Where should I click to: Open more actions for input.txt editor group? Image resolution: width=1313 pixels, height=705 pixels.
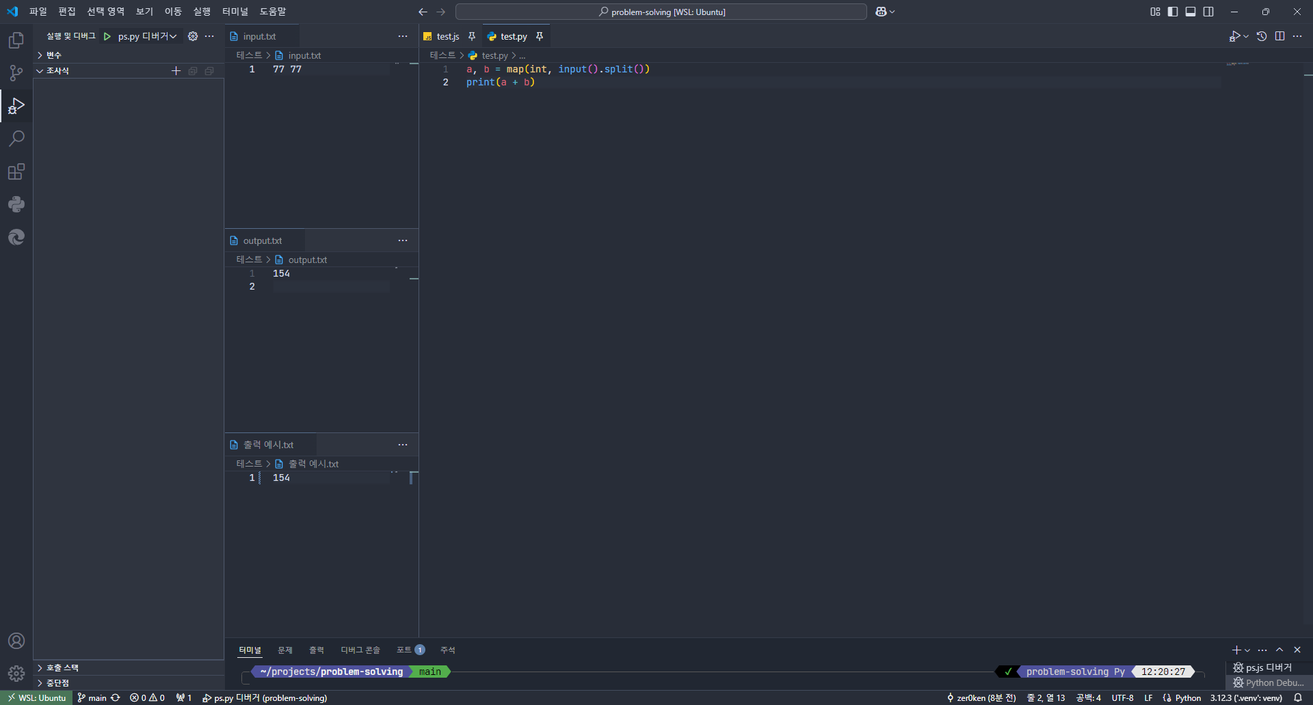(403, 36)
